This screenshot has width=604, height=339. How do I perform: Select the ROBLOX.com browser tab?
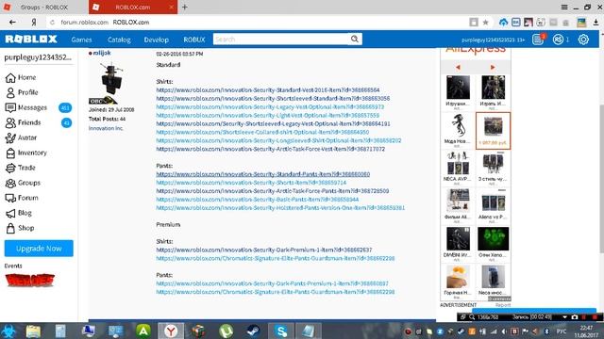133,7
